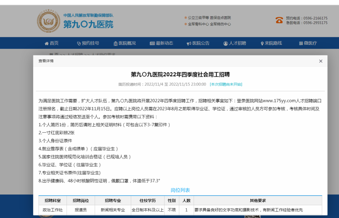339x218 pixels.
Task: Click the 全日制本科及以上 table cell
Action: pos(148,210)
